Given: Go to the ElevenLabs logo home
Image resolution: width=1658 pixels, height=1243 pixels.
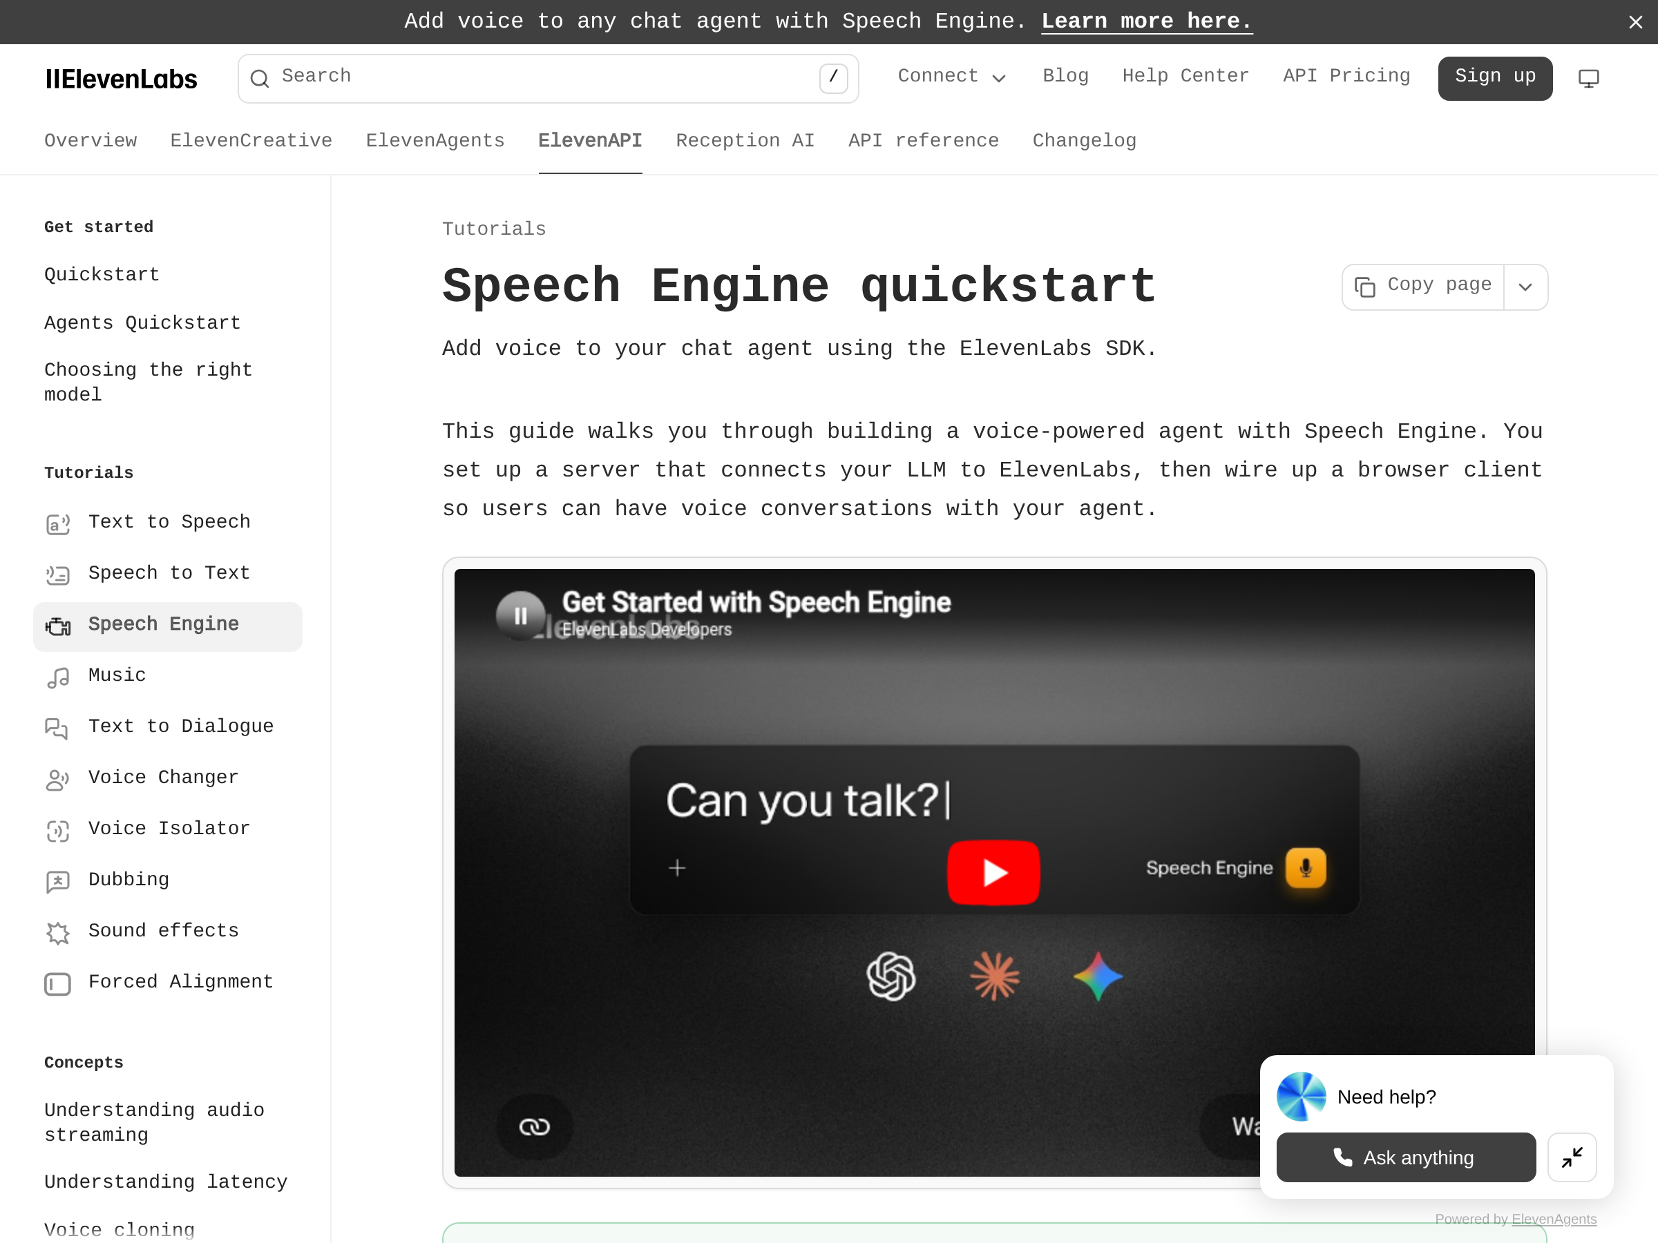Looking at the screenshot, I should coord(122,79).
